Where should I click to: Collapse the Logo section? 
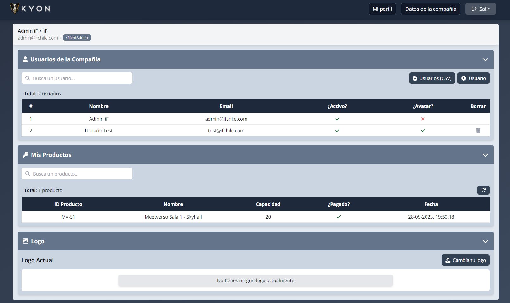[x=485, y=241]
